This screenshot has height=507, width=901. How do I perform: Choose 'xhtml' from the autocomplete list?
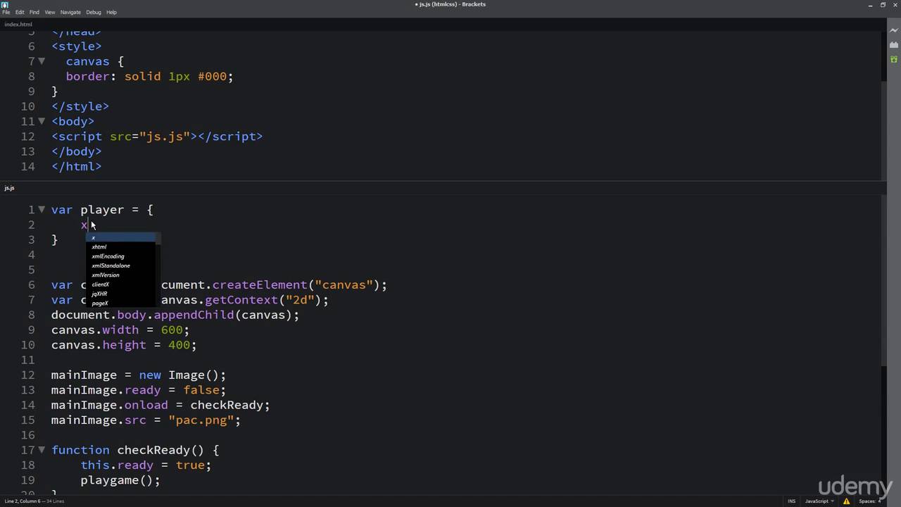pyautogui.click(x=120, y=247)
